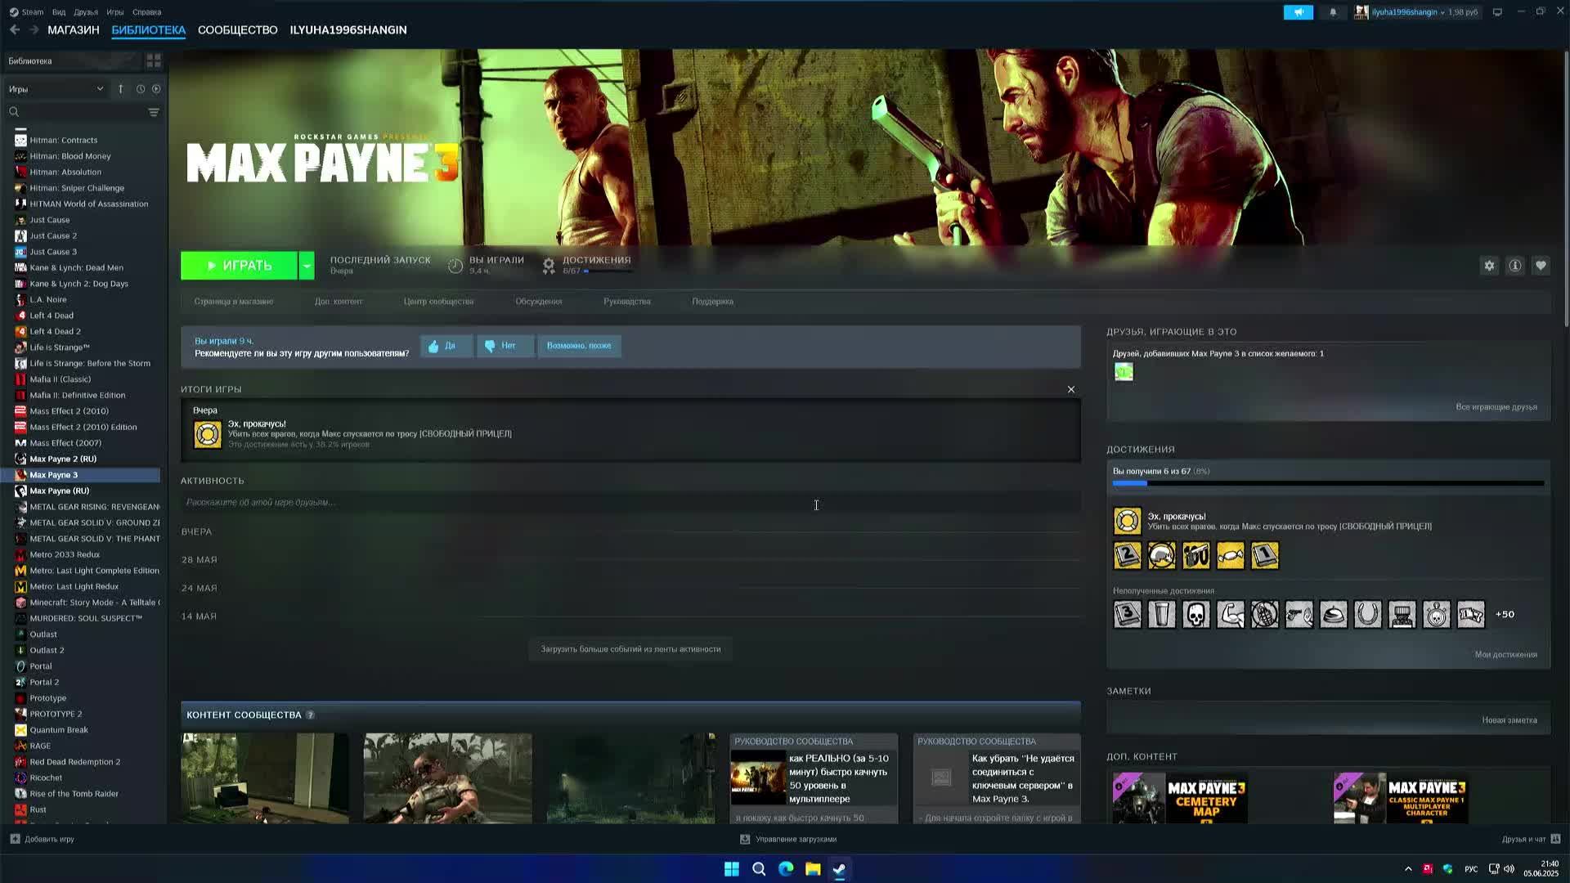1570x883 pixels.
Task: Open the МАГАЗИН tab
Action: [x=74, y=29]
